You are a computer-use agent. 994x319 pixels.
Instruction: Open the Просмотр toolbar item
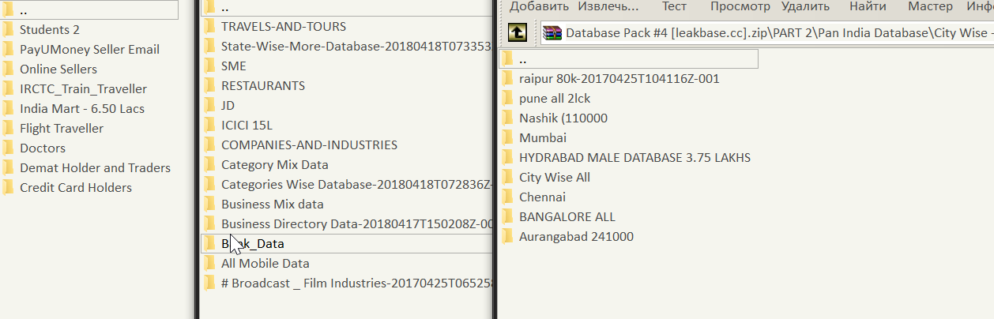coord(740,6)
